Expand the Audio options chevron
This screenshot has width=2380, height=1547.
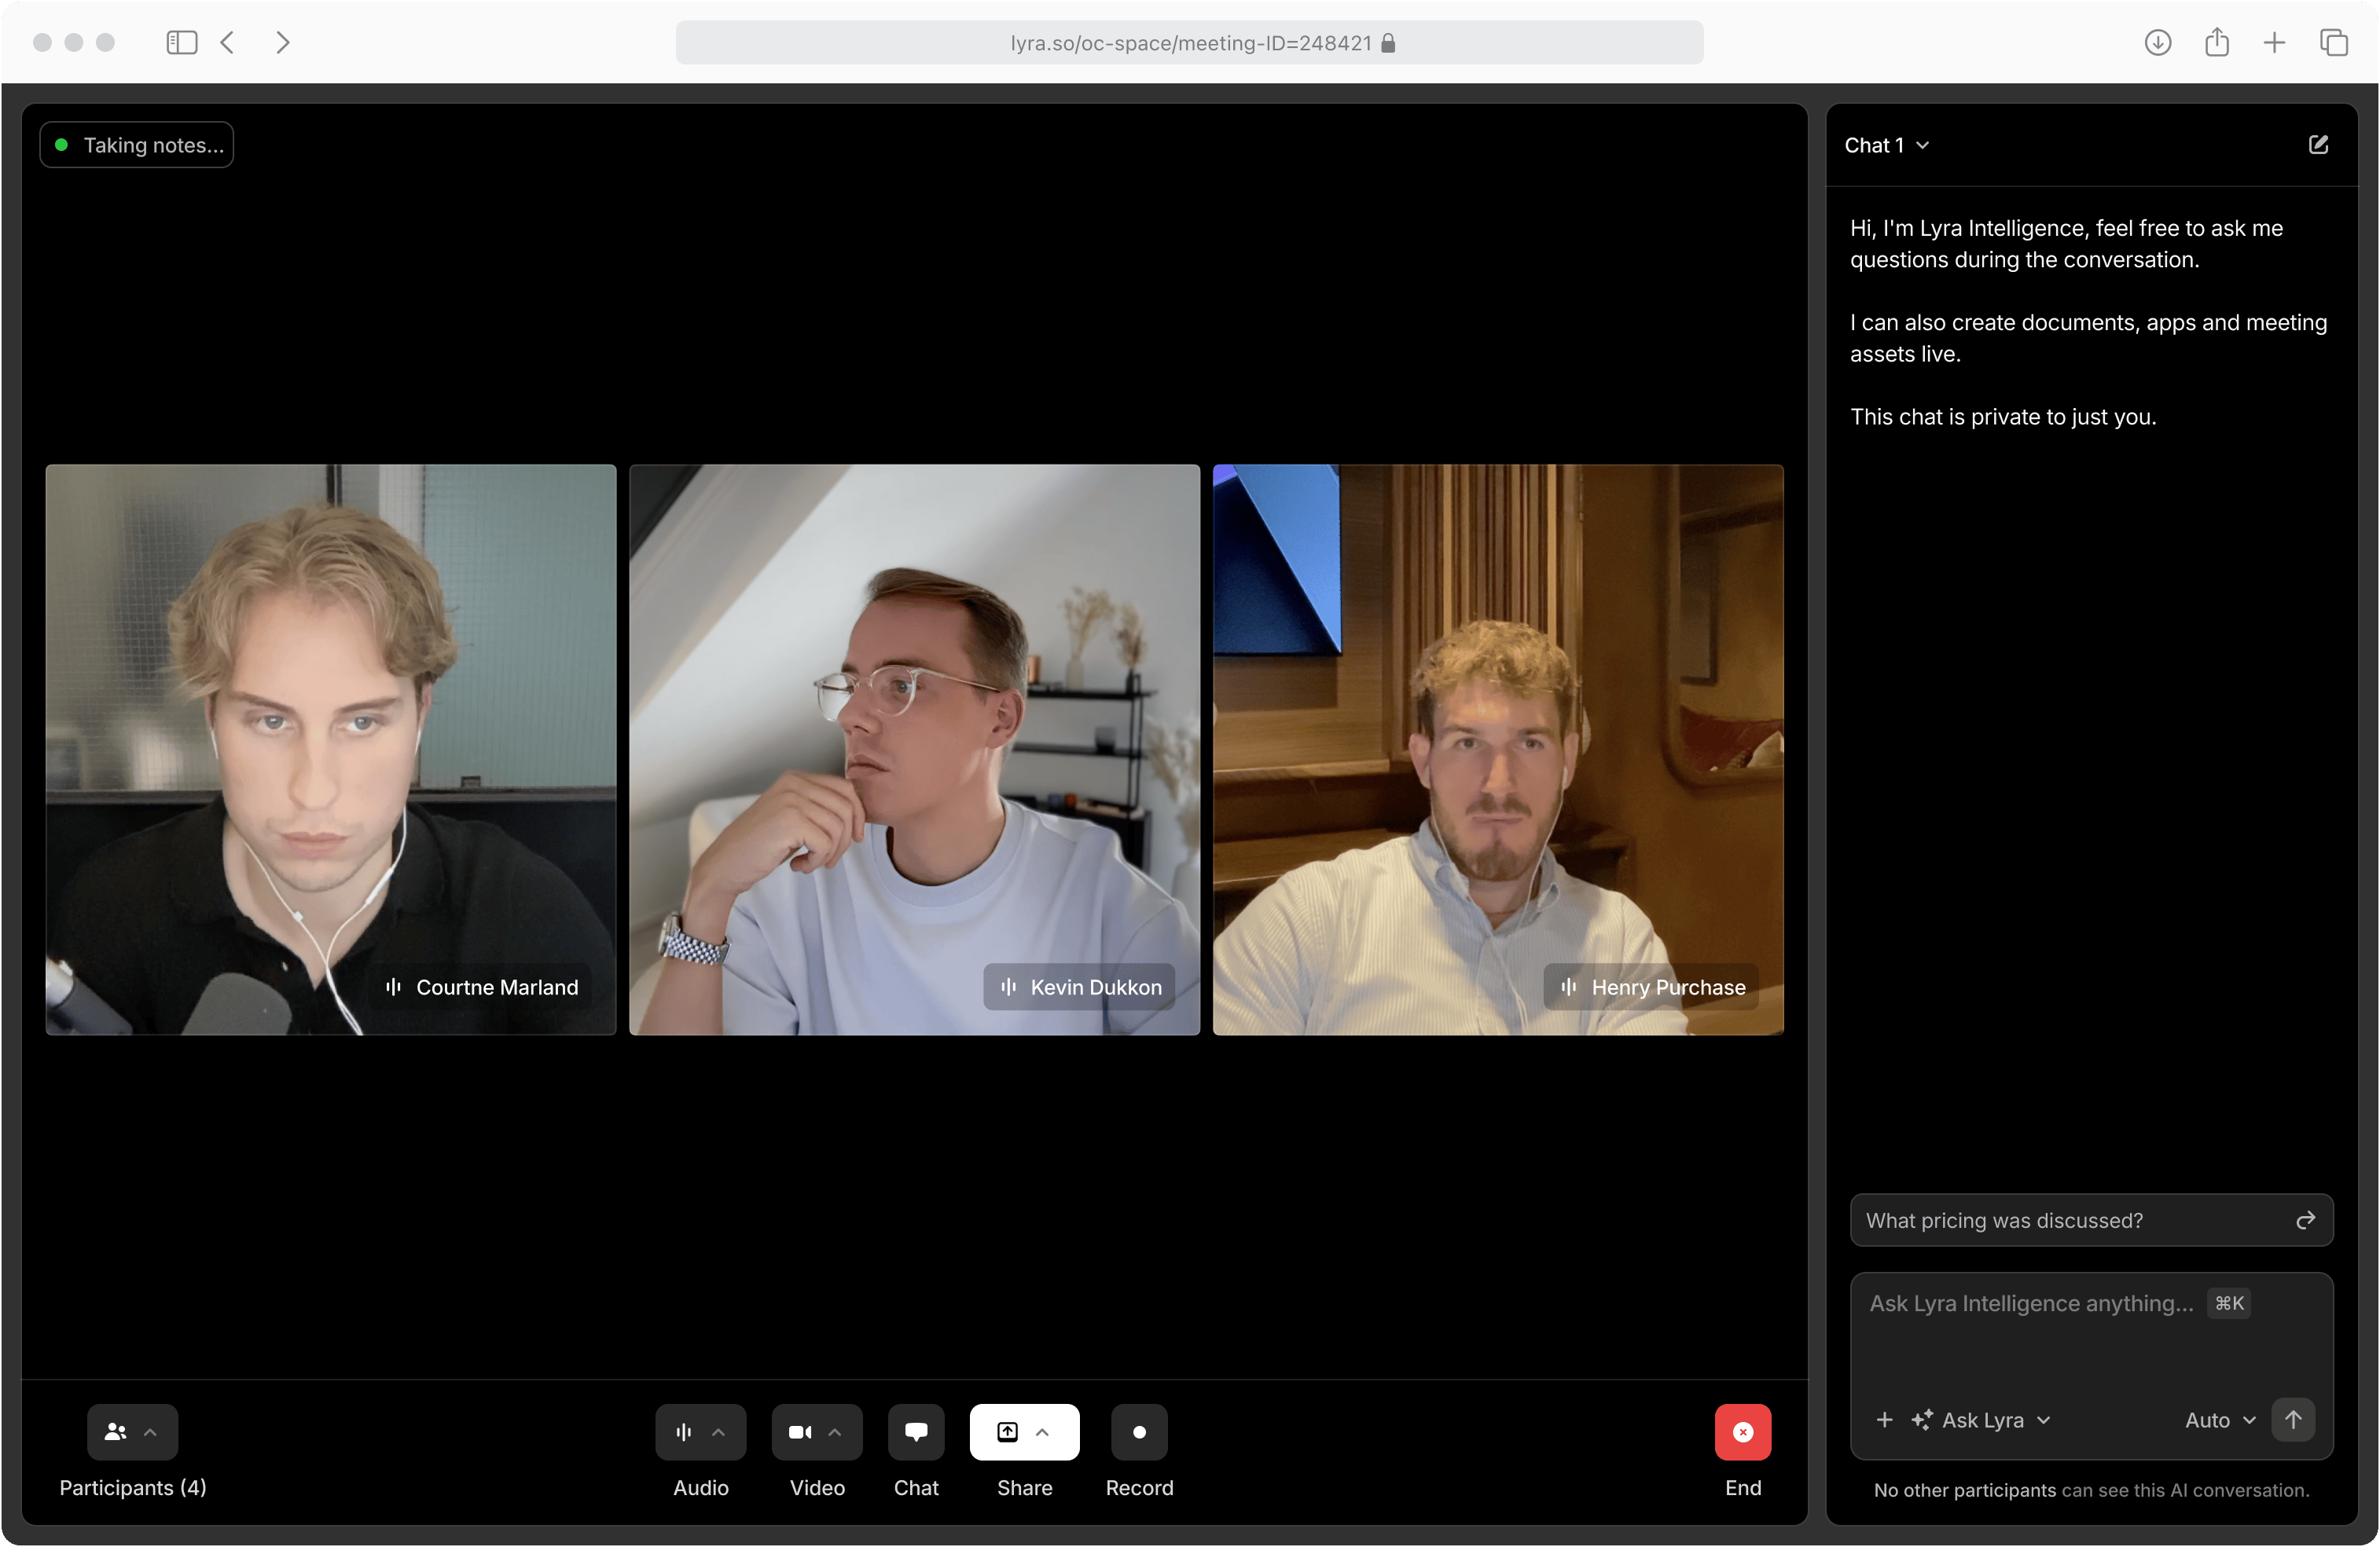click(x=718, y=1431)
